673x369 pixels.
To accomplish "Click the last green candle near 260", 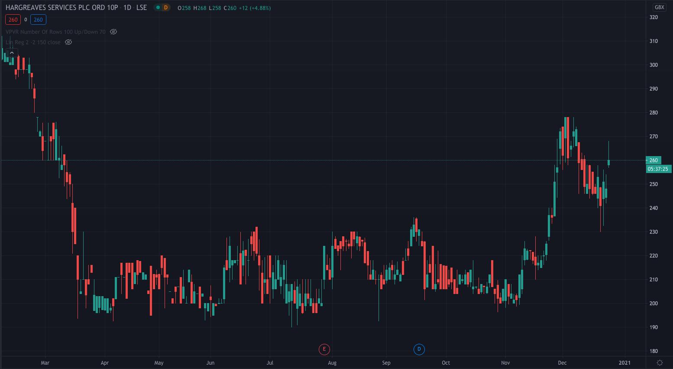I will click(608, 163).
